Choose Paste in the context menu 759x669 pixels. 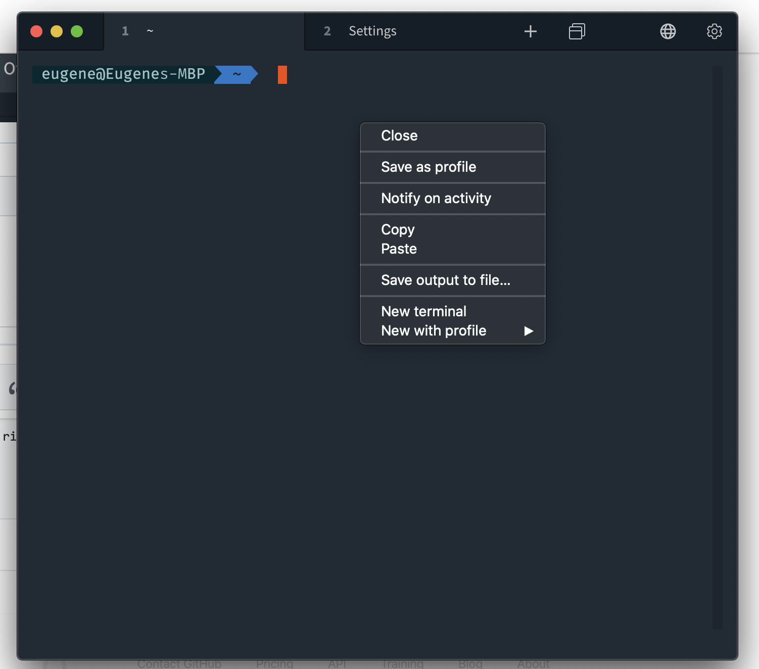pyautogui.click(x=452, y=249)
